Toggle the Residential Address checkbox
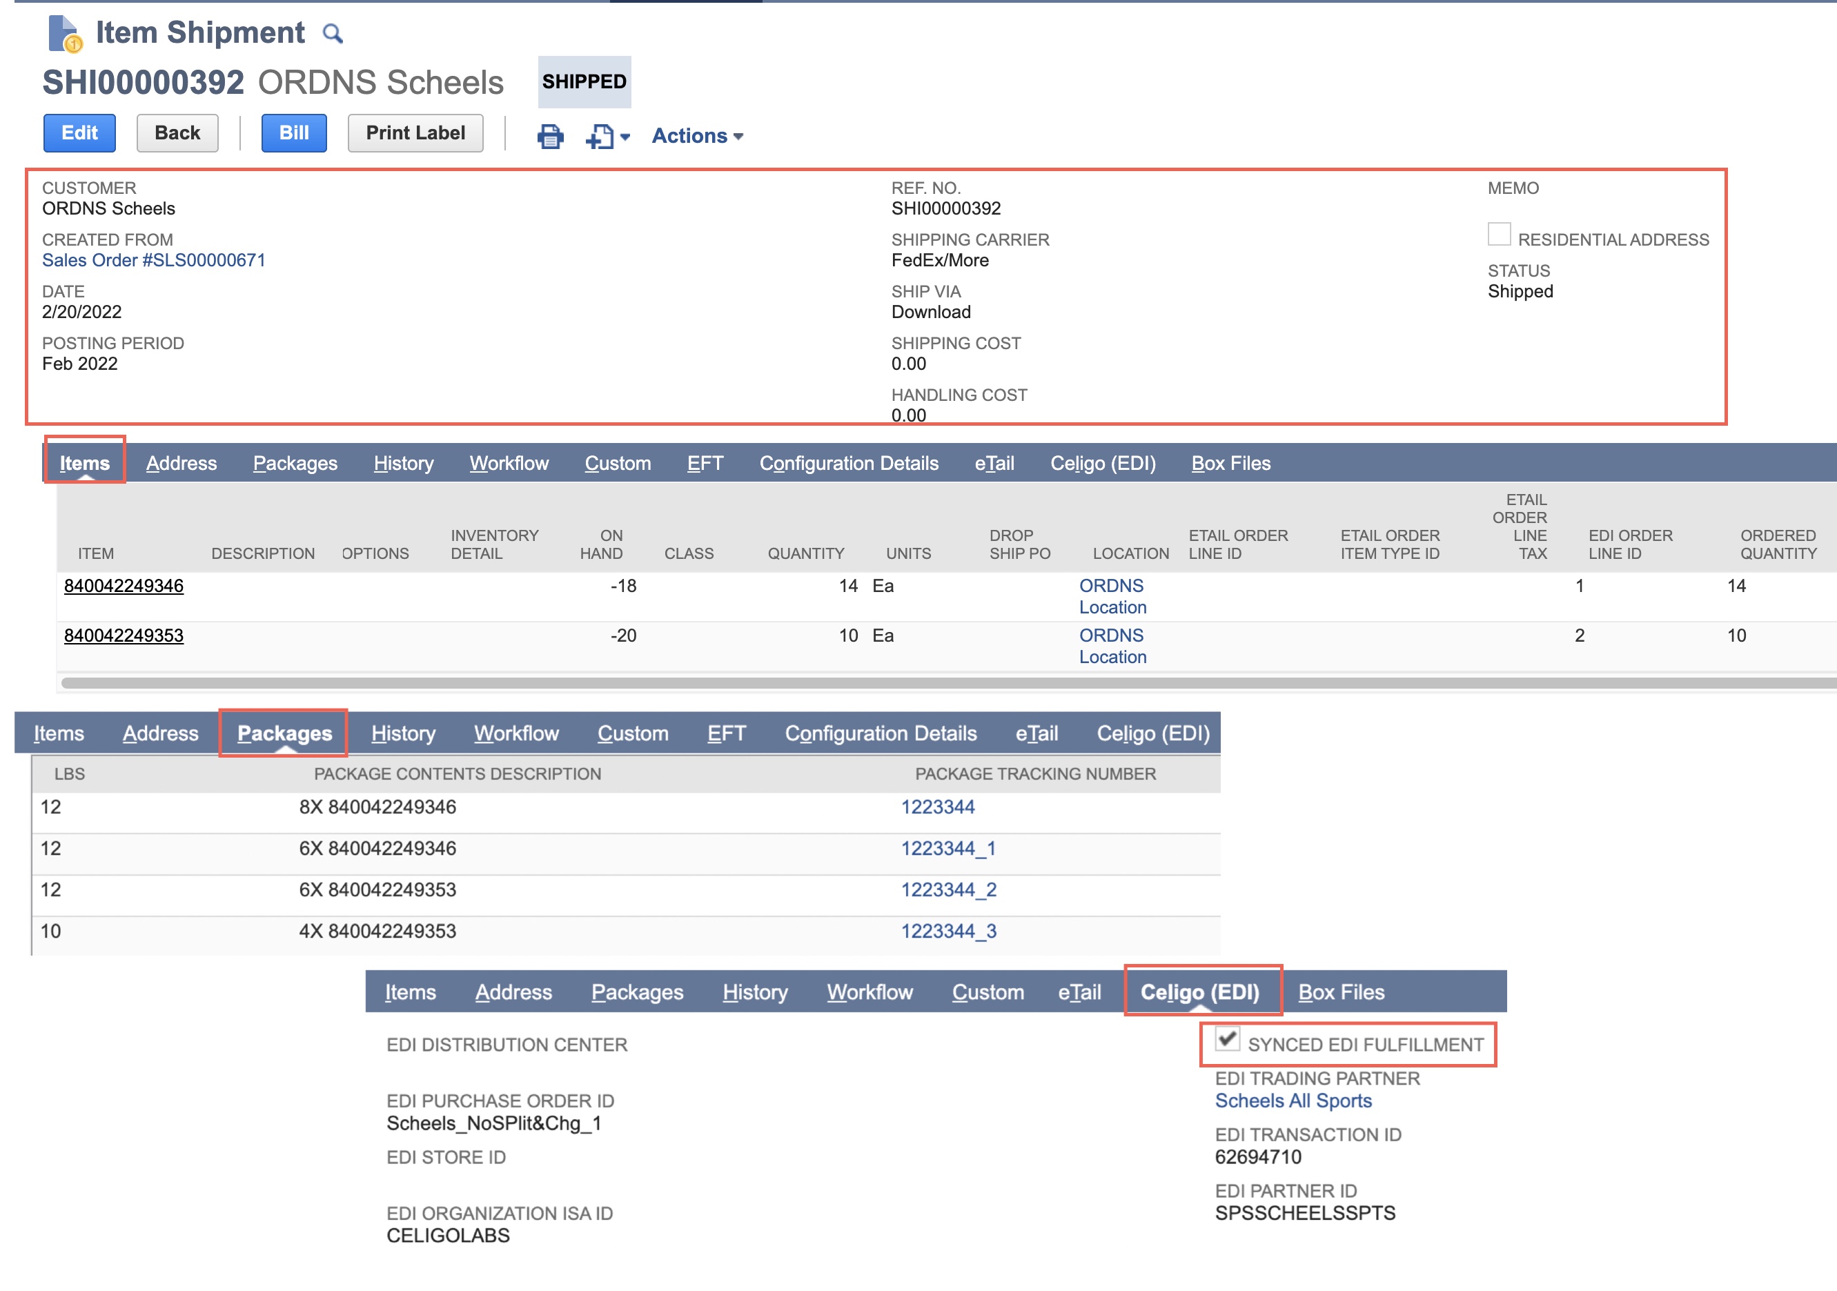1837x1291 pixels. pyautogui.click(x=1499, y=235)
